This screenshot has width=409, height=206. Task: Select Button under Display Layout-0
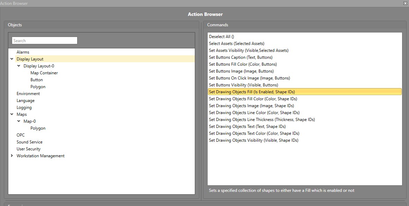37,80
